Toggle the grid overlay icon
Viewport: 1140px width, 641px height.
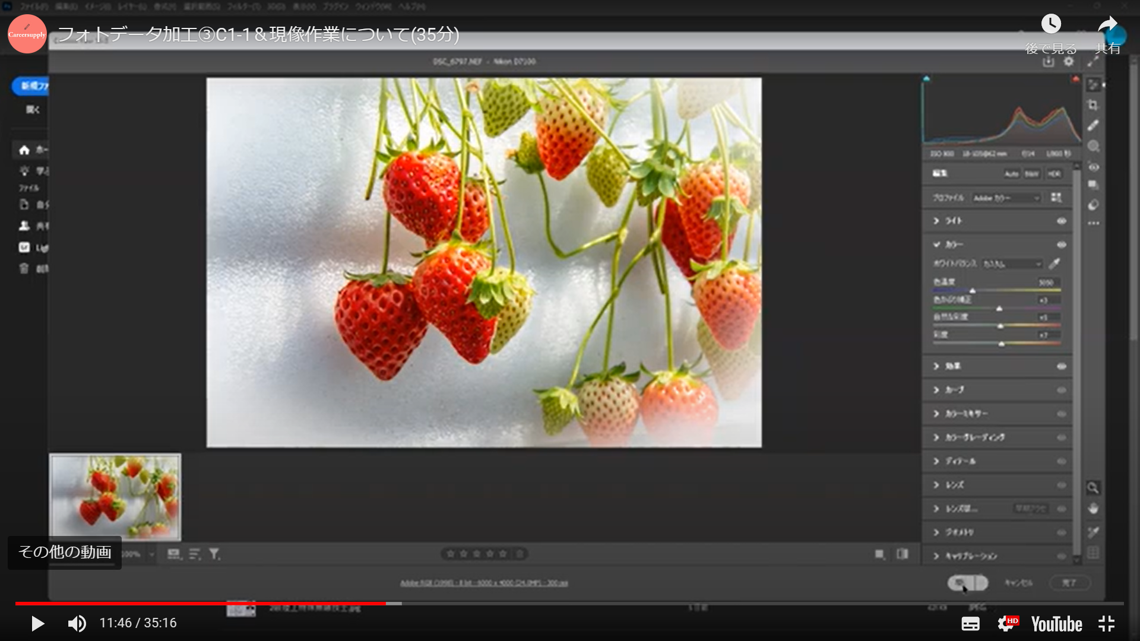pos(1093,553)
